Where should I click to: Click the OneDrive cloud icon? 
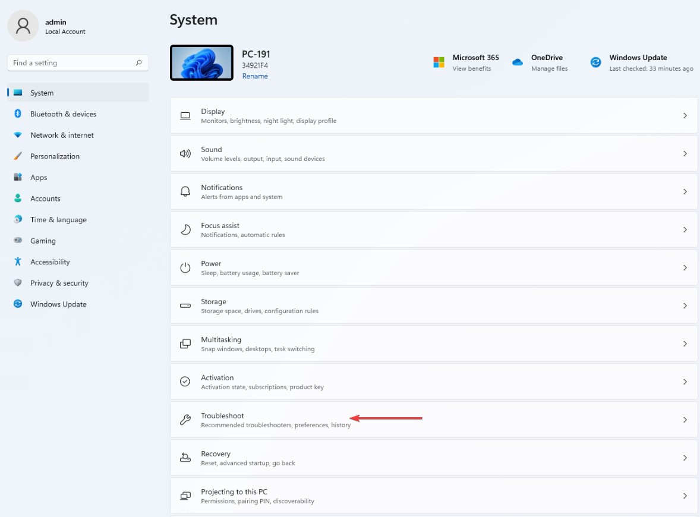517,62
